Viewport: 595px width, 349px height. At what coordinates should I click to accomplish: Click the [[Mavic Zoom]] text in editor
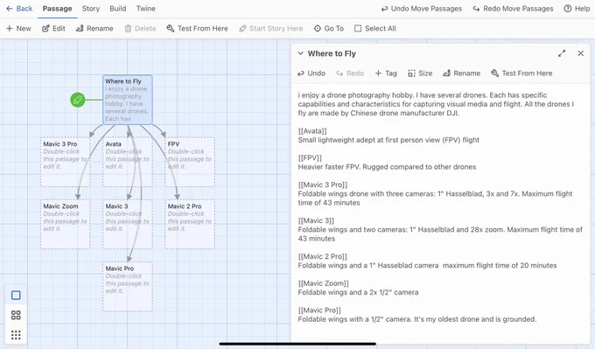click(x=323, y=283)
